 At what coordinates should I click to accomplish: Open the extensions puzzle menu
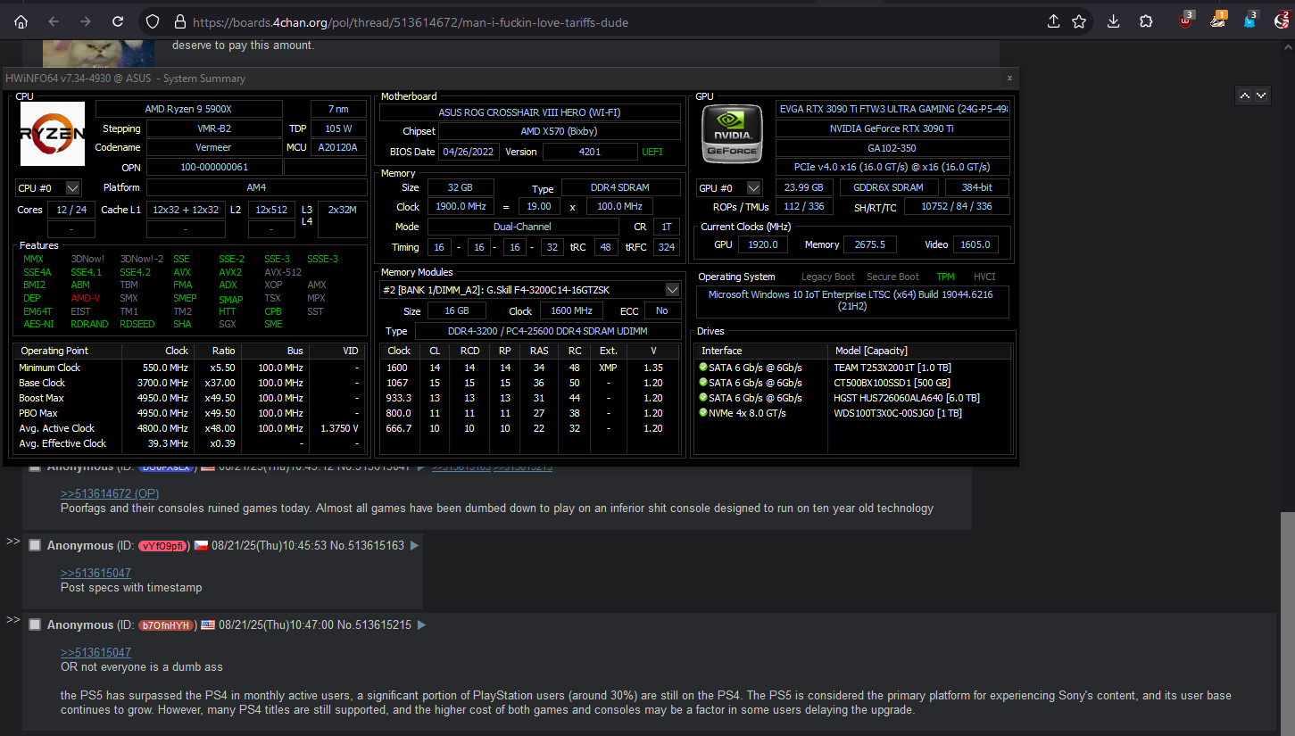(x=1146, y=21)
